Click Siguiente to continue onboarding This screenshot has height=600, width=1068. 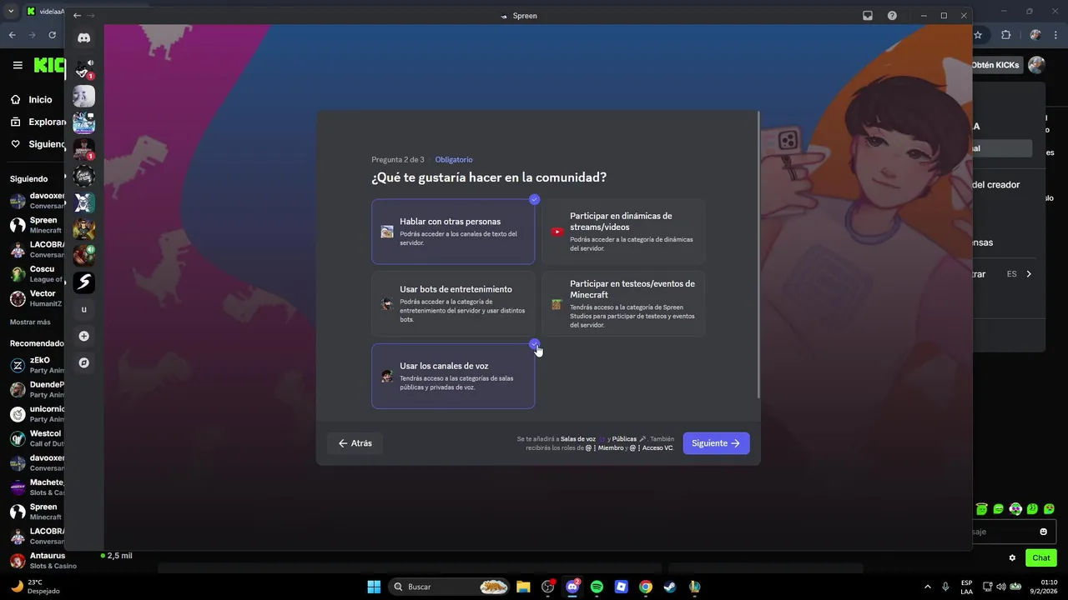point(716,443)
